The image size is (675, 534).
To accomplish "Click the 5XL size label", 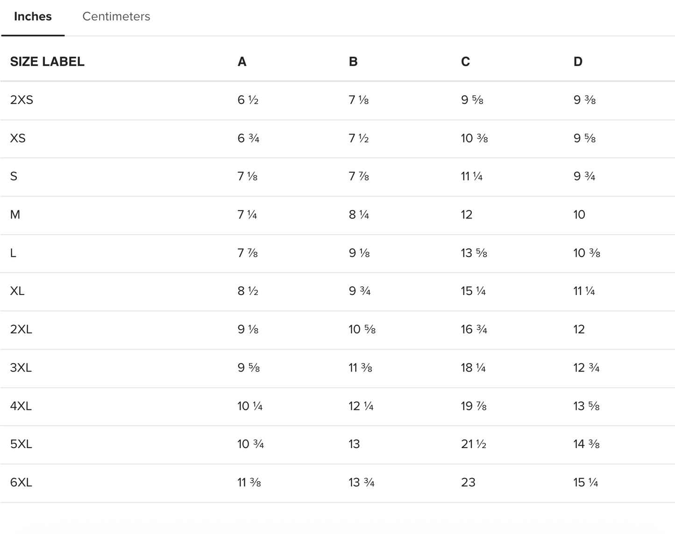I will coord(21,444).
